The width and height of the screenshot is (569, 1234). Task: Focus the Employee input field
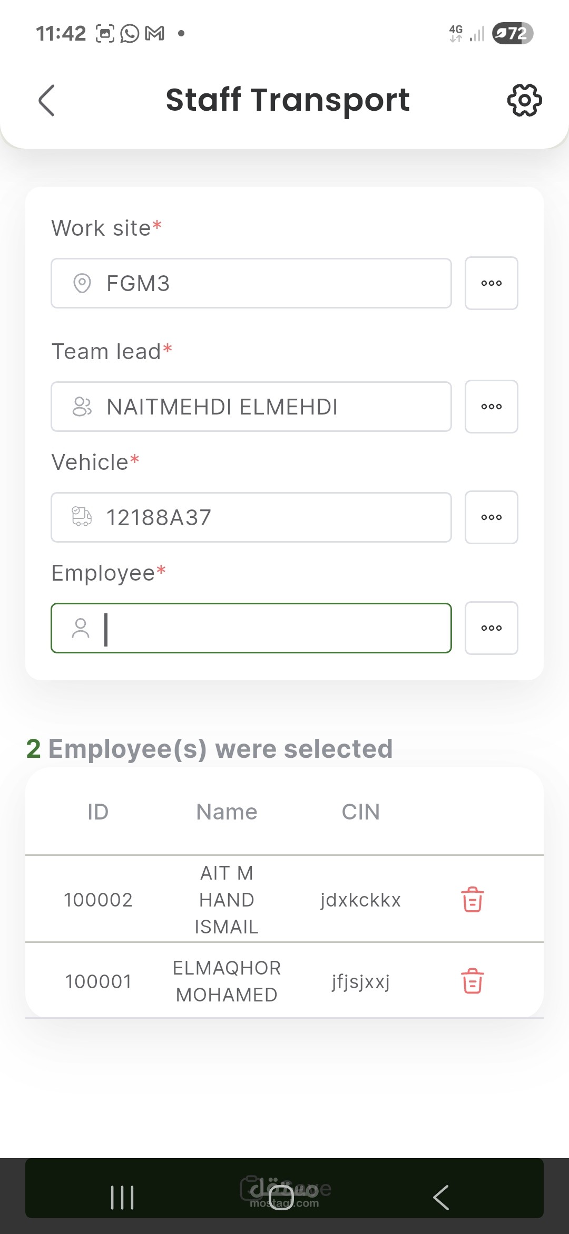(251, 628)
